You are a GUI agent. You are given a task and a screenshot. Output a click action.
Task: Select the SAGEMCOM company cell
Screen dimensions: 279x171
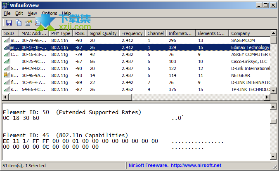[243, 40]
